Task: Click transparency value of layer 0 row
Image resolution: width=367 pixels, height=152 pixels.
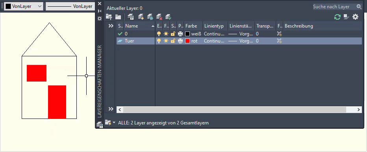Action: (x=257, y=34)
